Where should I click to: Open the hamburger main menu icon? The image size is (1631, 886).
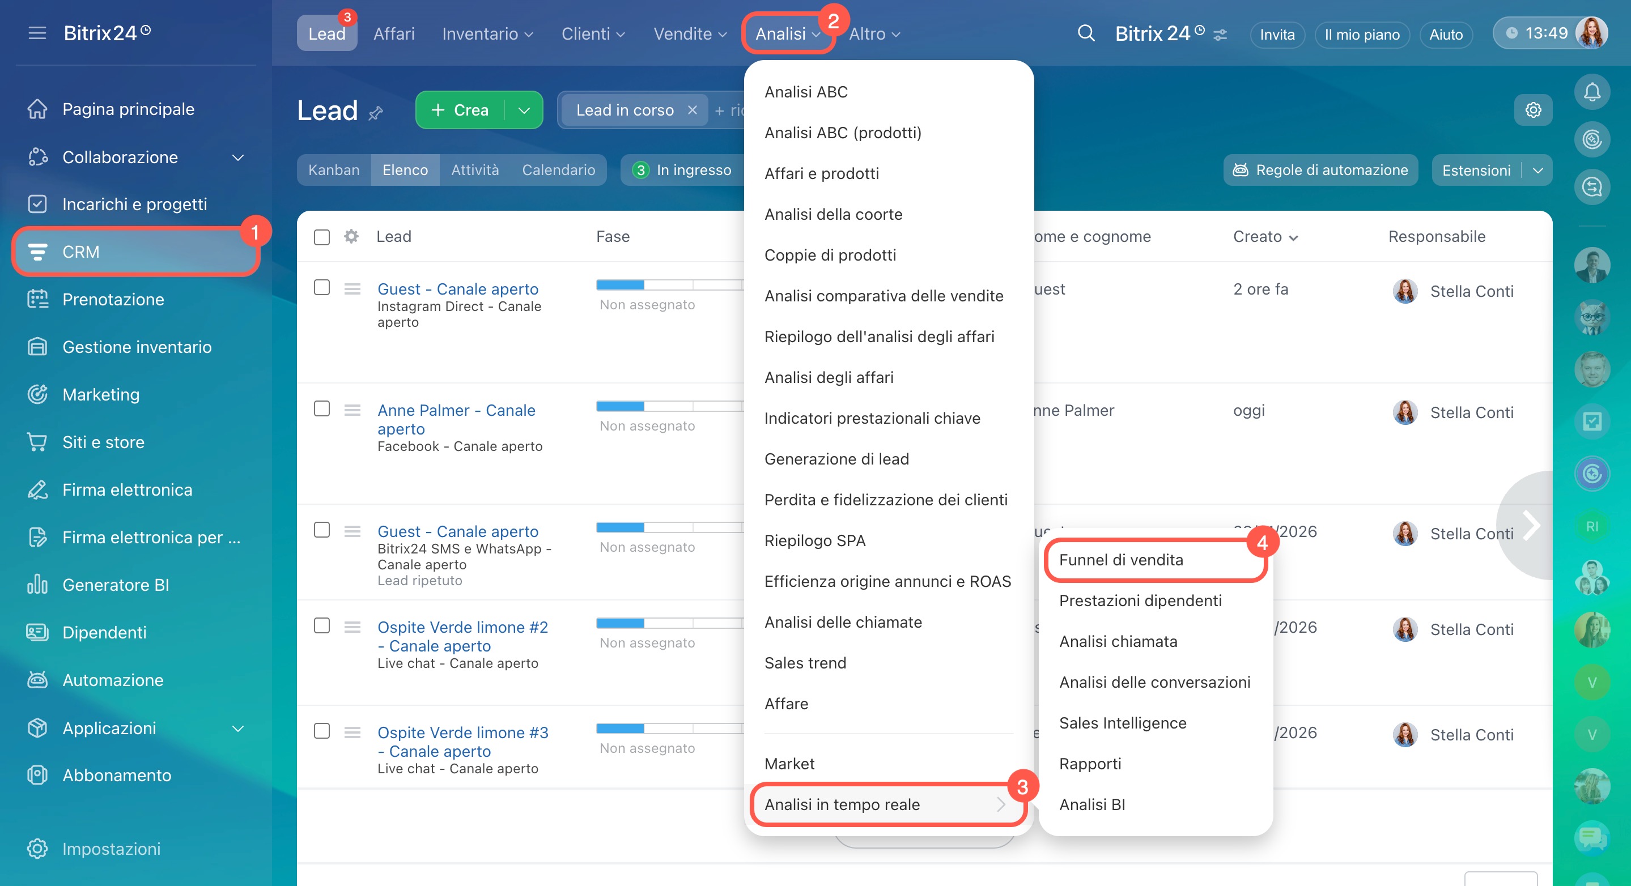point(37,33)
